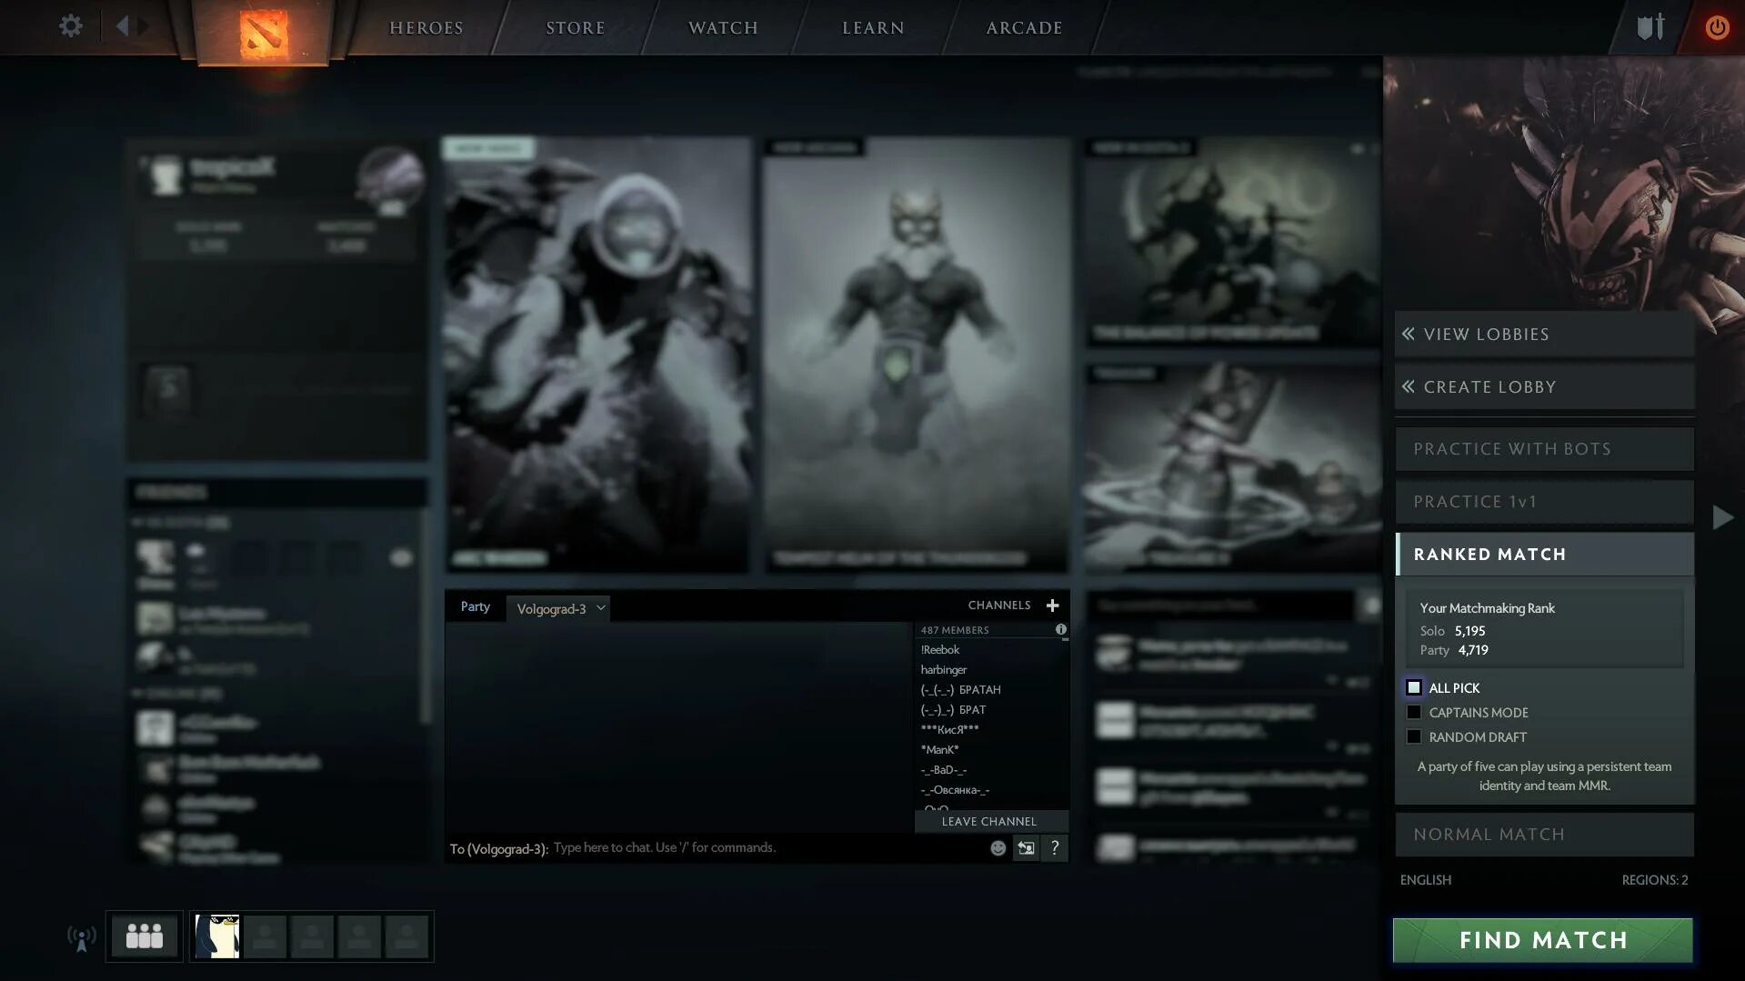Select member (-_(-_-) БРАТАН in list
The height and width of the screenshot is (981, 1745).
960,690
